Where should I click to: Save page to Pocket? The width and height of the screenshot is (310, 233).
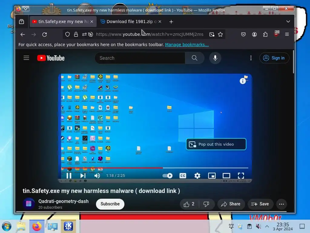click(x=243, y=35)
